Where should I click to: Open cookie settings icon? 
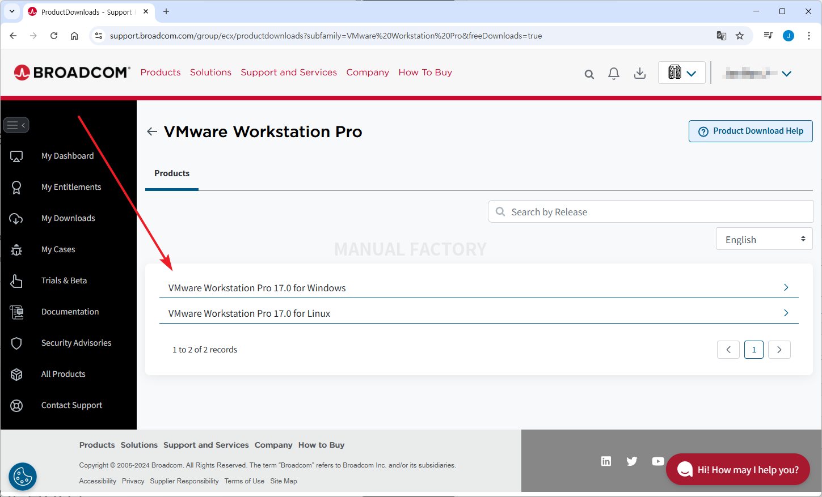[23, 477]
